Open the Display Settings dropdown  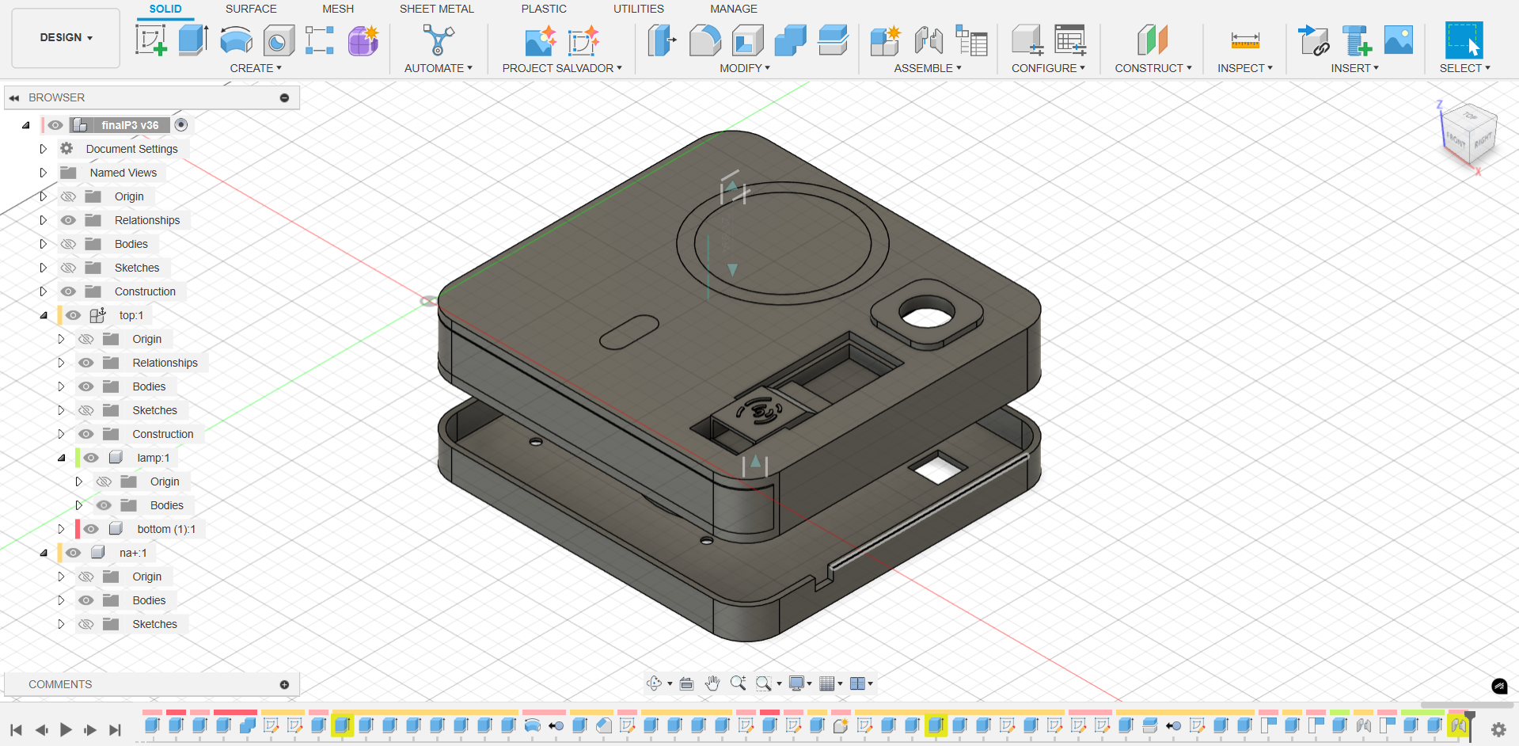pos(800,683)
